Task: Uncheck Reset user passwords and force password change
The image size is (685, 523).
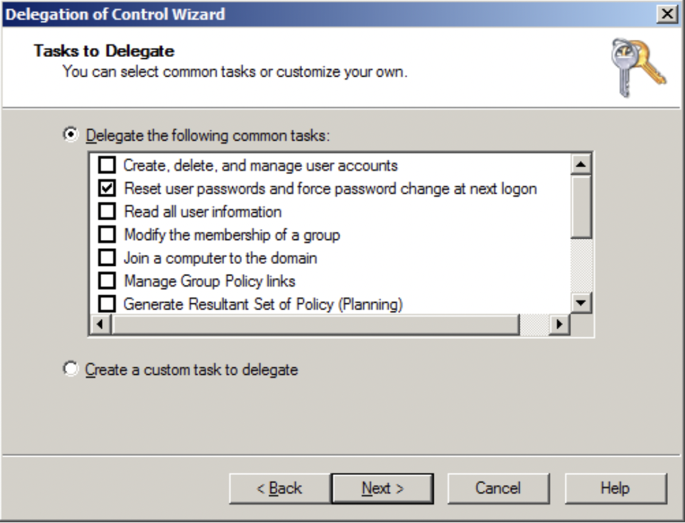Action: 107,188
